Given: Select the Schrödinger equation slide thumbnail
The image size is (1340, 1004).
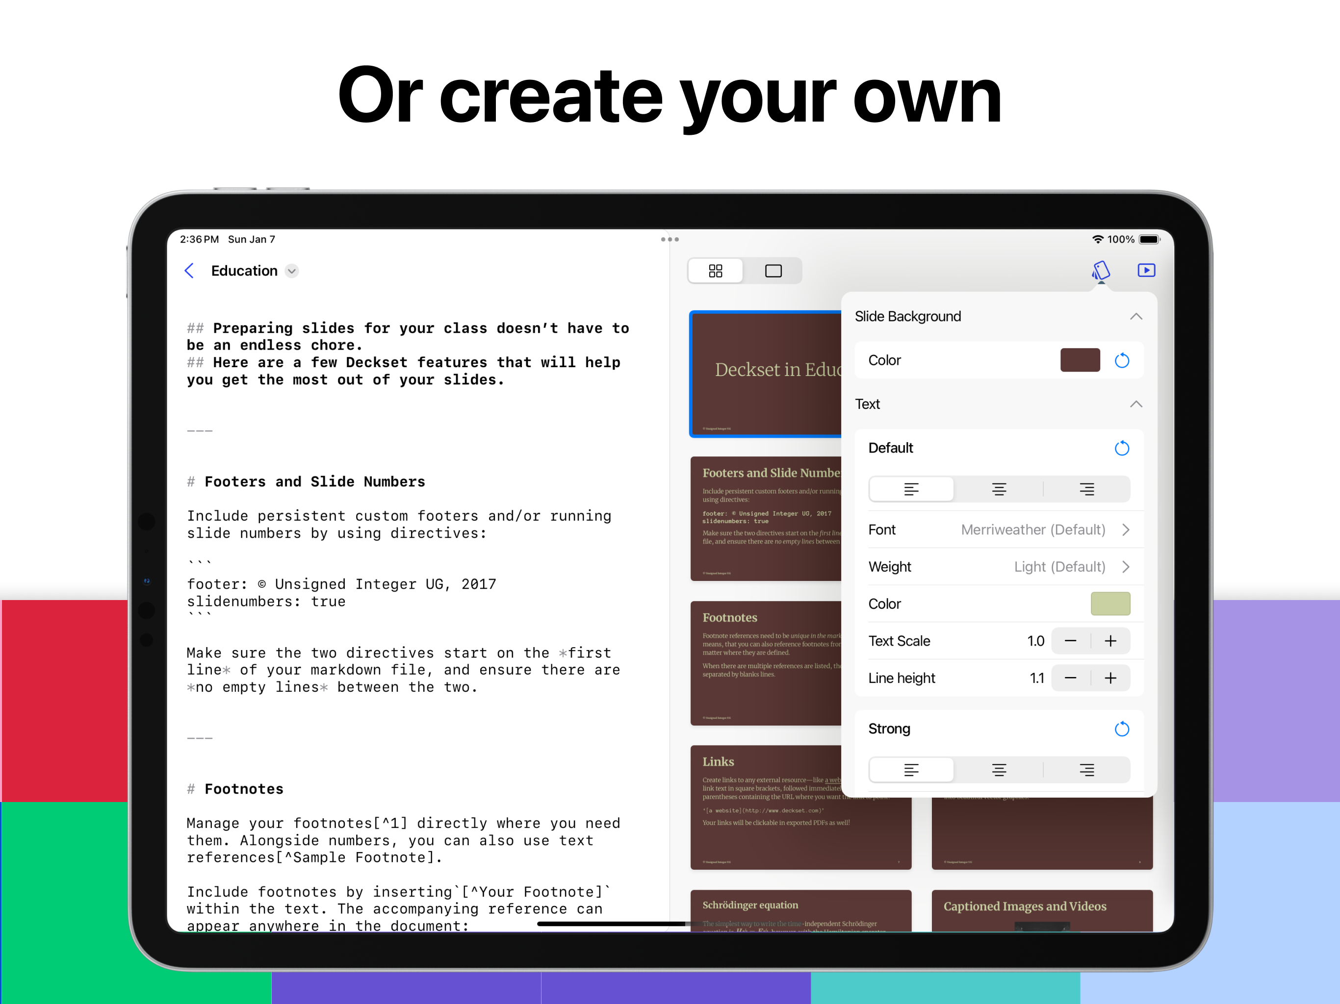Looking at the screenshot, I should (801, 911).
